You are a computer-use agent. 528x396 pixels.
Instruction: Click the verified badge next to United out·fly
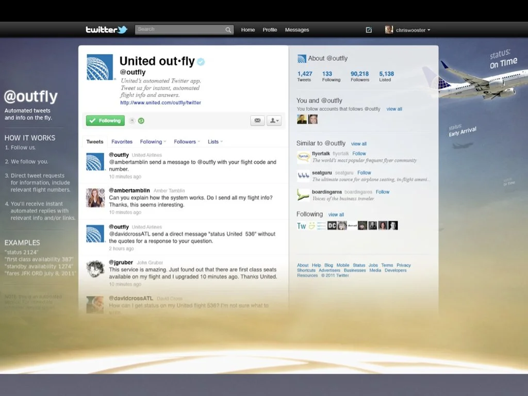pos(201,62)
